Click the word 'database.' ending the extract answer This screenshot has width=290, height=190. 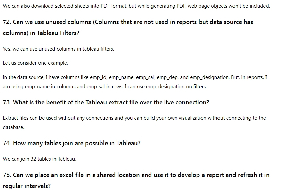(x=14, y=127)
